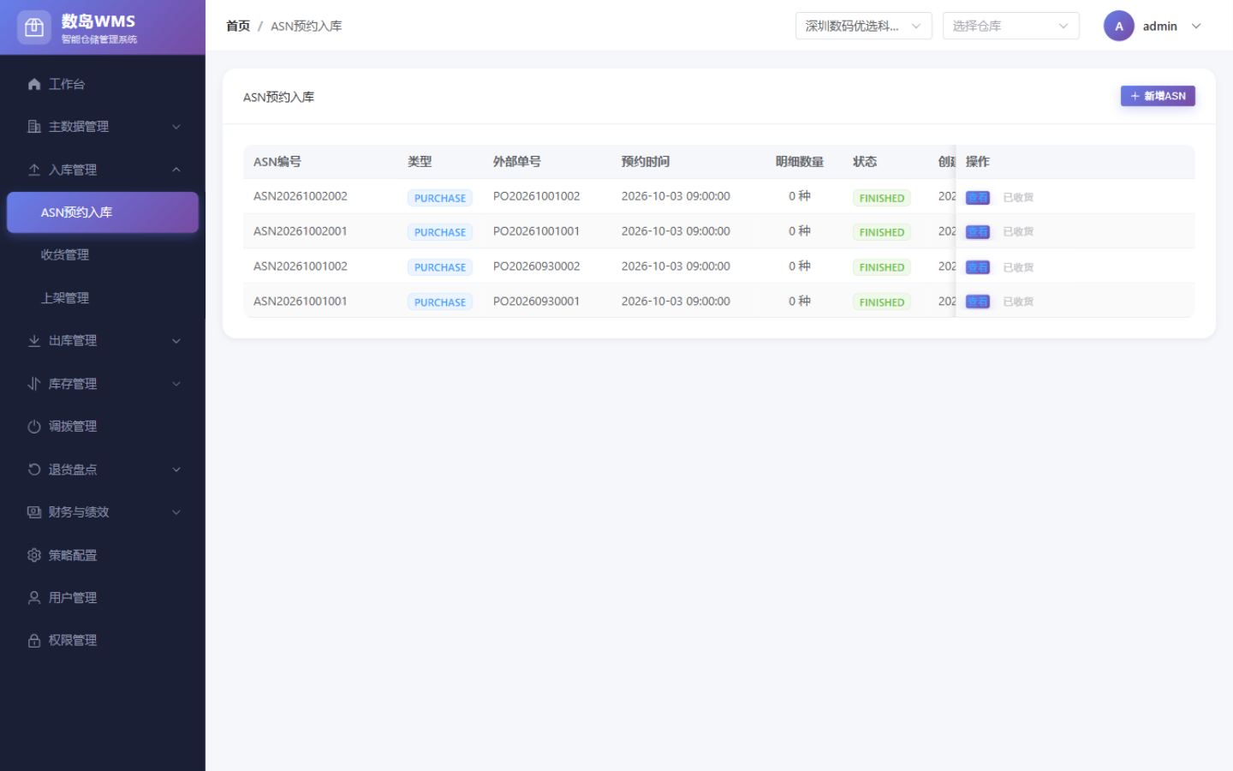The width and height of the screenshot is (1233, 771).
Task: Click the 首页 breadcrumb link
Action: (238, 27)
